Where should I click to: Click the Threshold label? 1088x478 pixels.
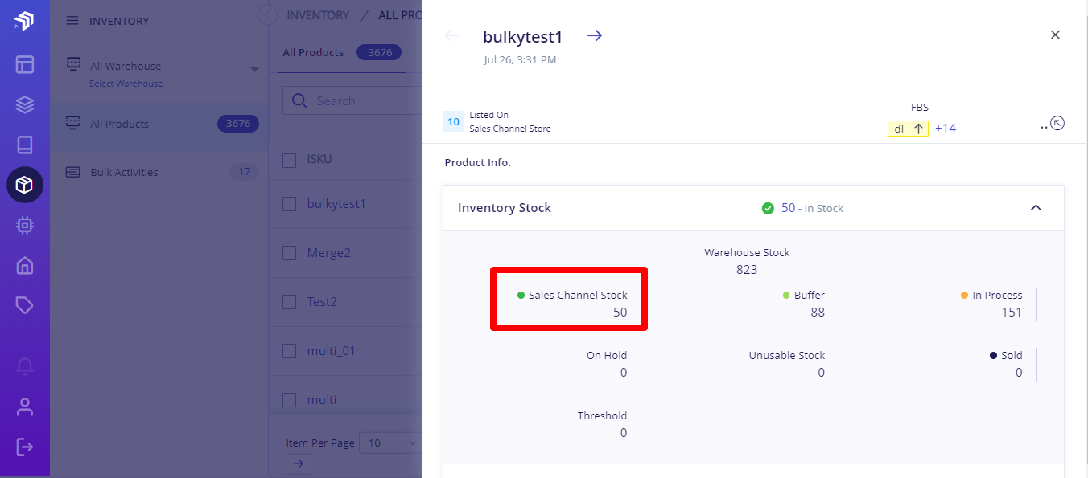(602, 416)
